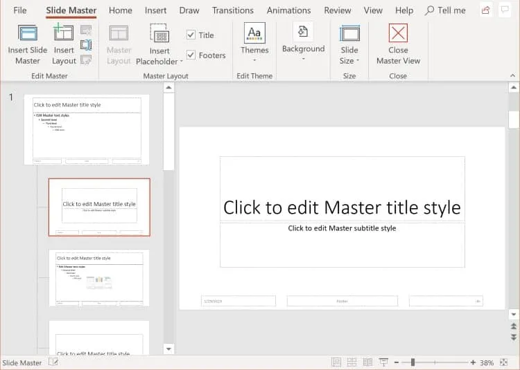Click the Insert Slide Master icon

pos(28,33)
